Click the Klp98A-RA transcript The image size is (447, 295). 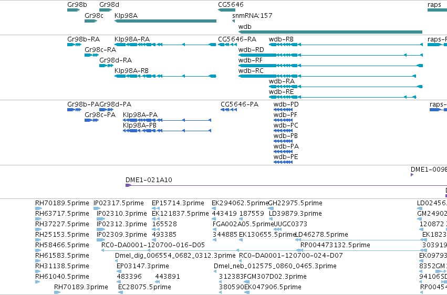pos(165,45)
